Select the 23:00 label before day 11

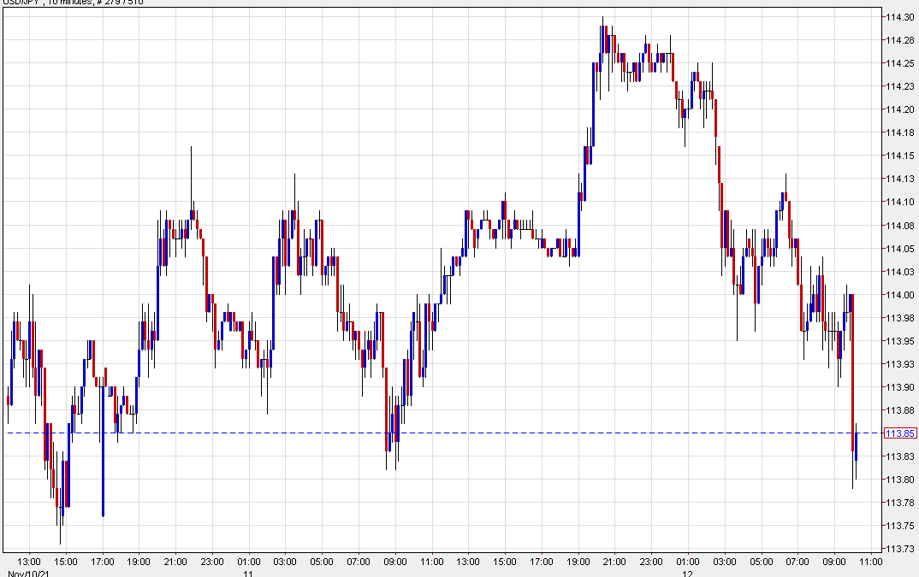pos(212,562)
